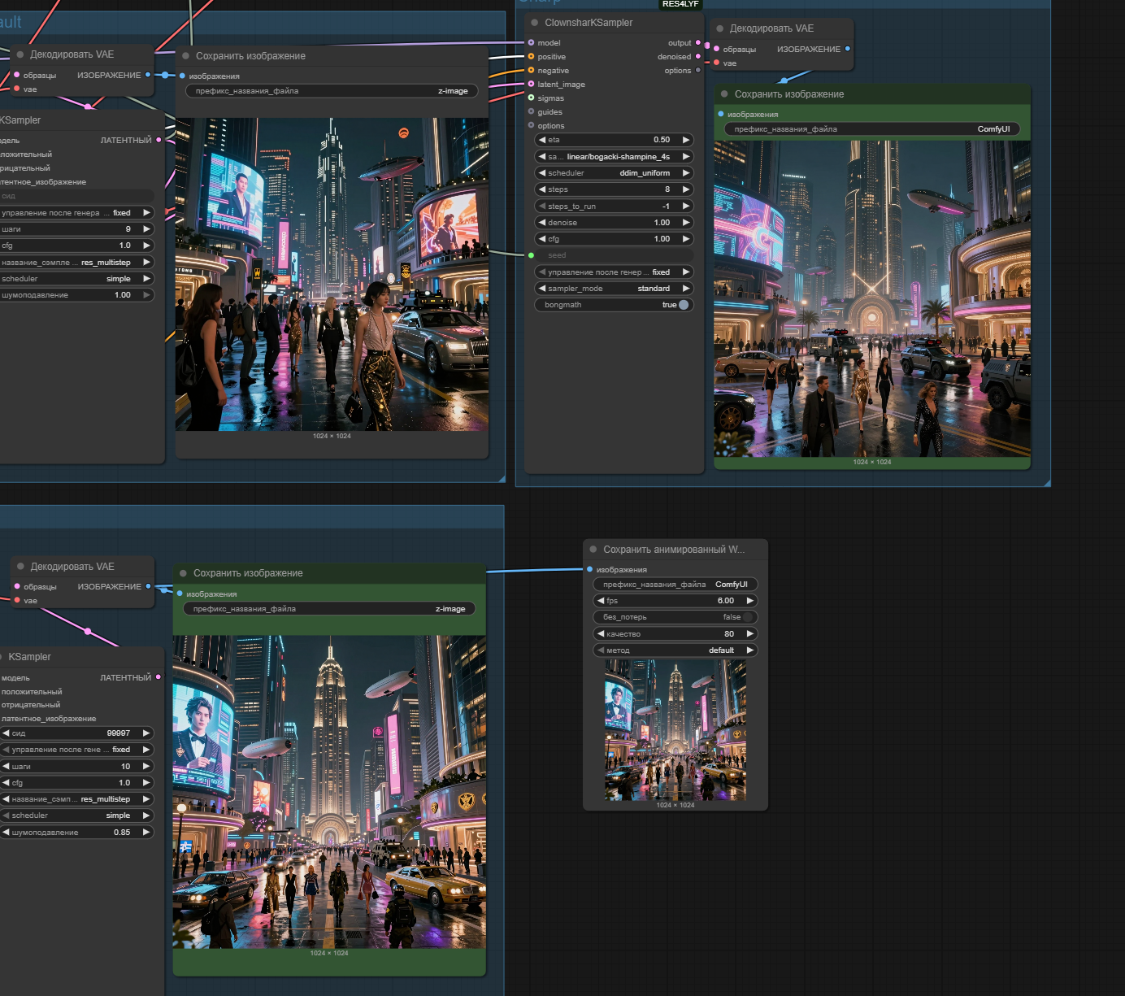
Task: Click the right arrow to increase eta
Action: coord(686,140)
